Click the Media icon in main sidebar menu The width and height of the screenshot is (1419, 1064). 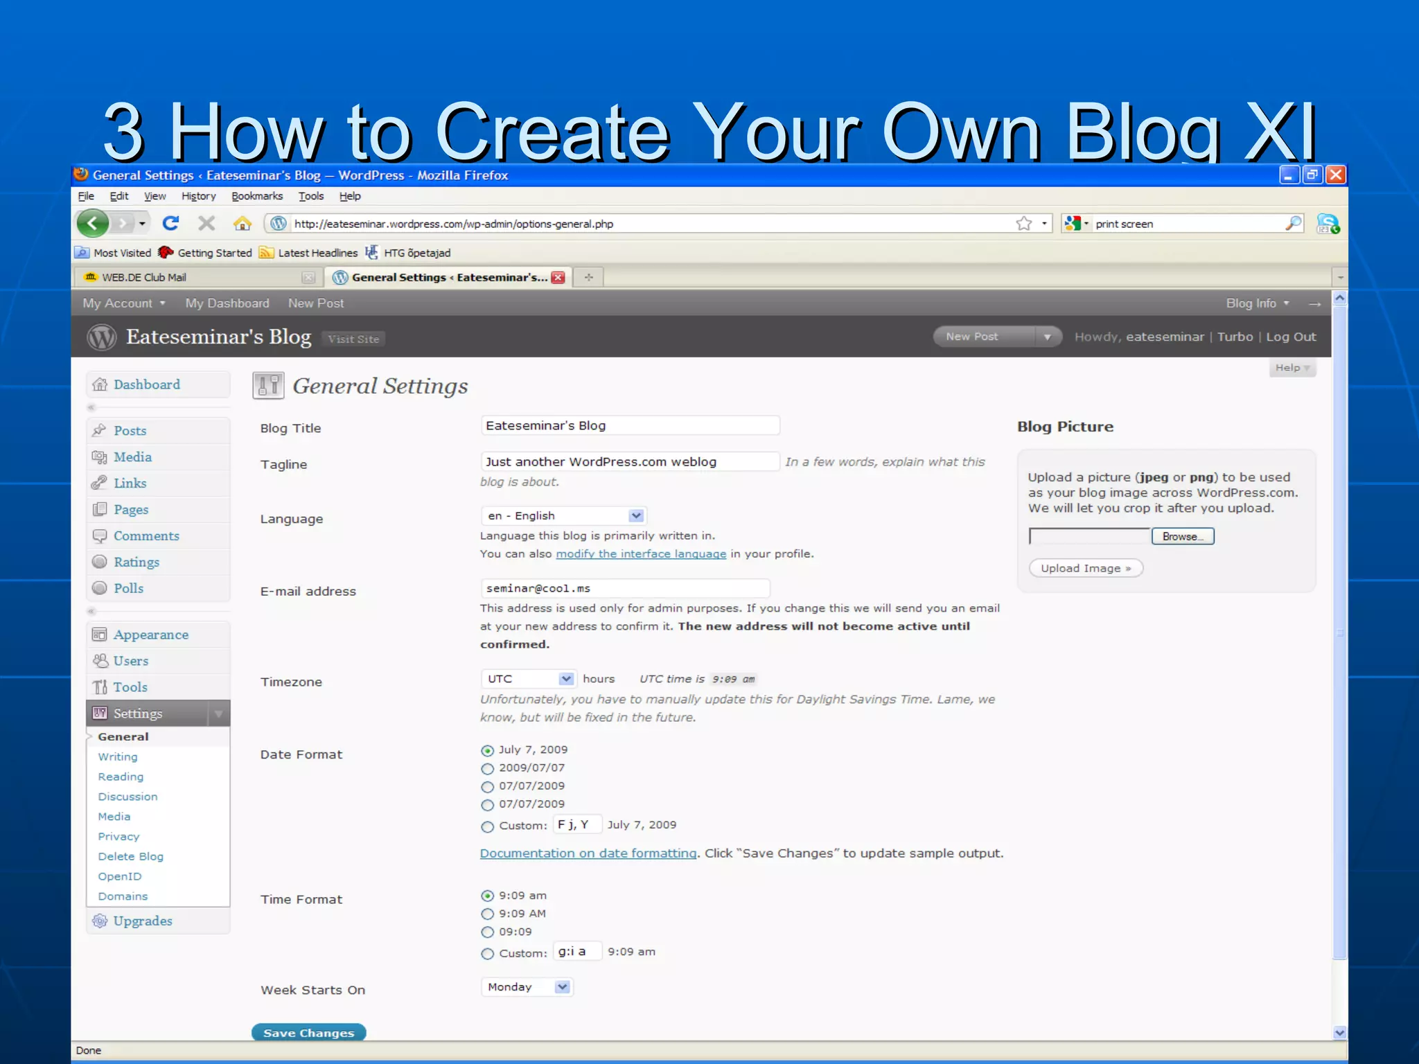100,456
